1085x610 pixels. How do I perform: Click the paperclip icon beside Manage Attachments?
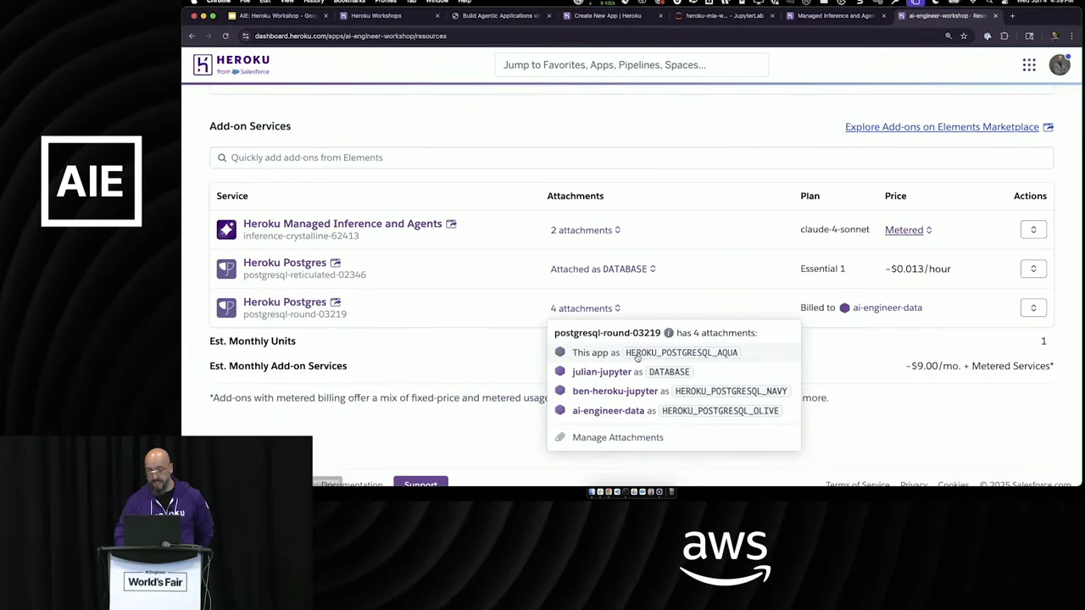[560, 437]
